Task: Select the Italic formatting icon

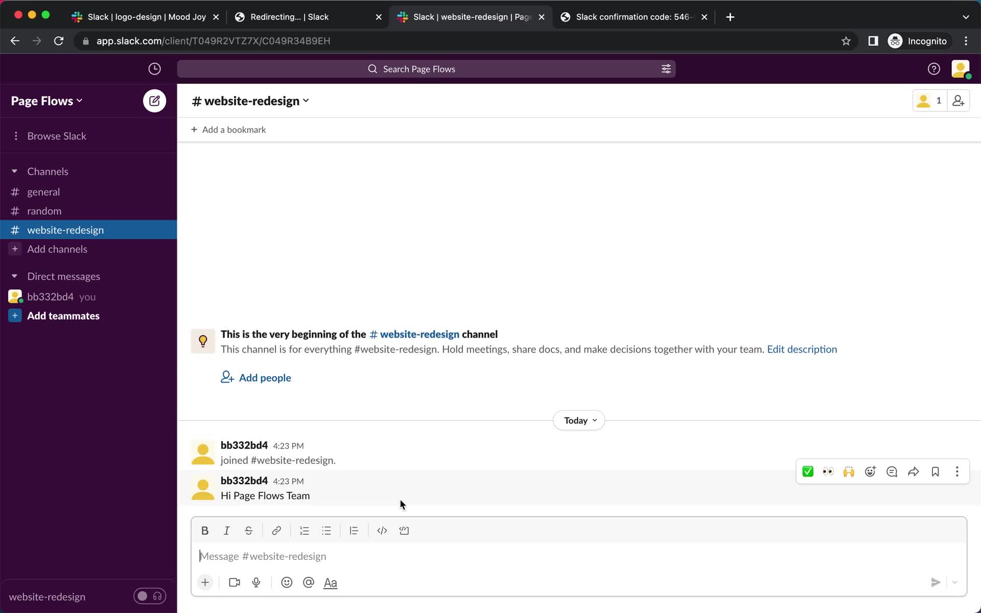Action: coord(227,530)
